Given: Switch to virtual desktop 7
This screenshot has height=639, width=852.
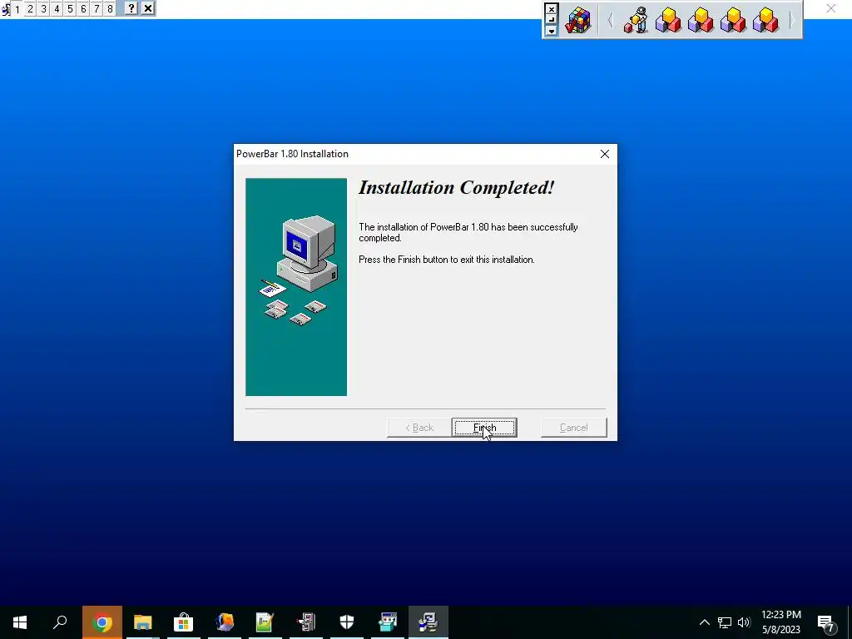Looking at the screenshot, I should [x=97, y=8].
